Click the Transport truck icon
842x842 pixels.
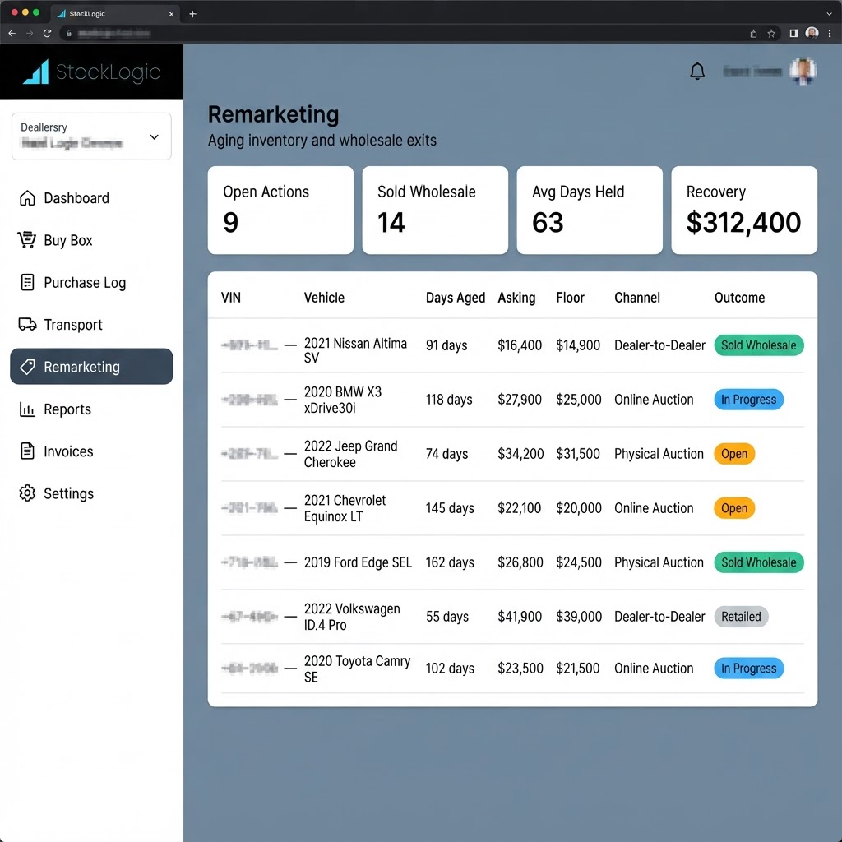coord(27,324)
